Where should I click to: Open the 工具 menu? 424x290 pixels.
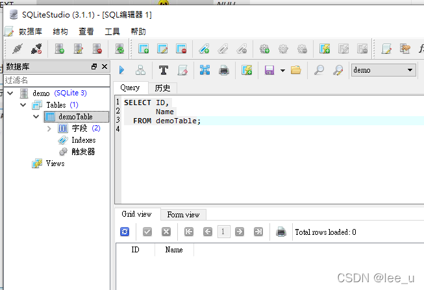pyautogui.click(x=112, y=32)
